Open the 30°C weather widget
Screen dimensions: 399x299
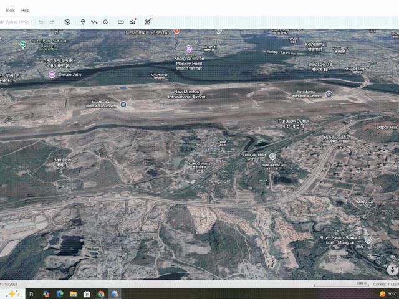[388, 294]
